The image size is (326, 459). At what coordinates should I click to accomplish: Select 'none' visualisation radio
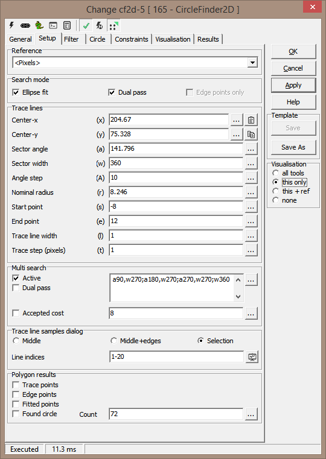[275, 200]
